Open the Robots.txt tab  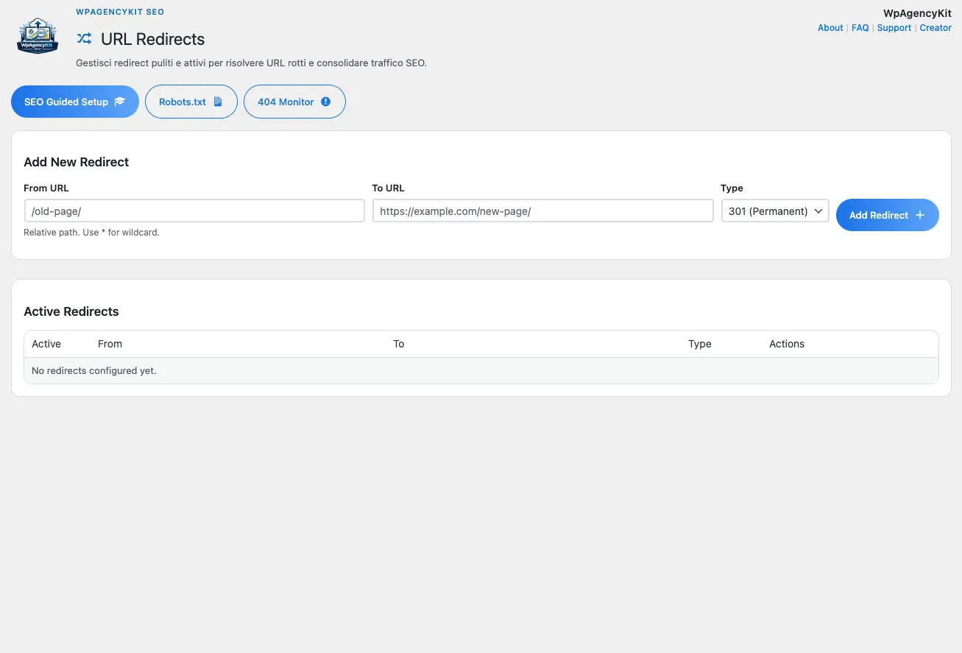pyautogui.click(x=191, y=102)
